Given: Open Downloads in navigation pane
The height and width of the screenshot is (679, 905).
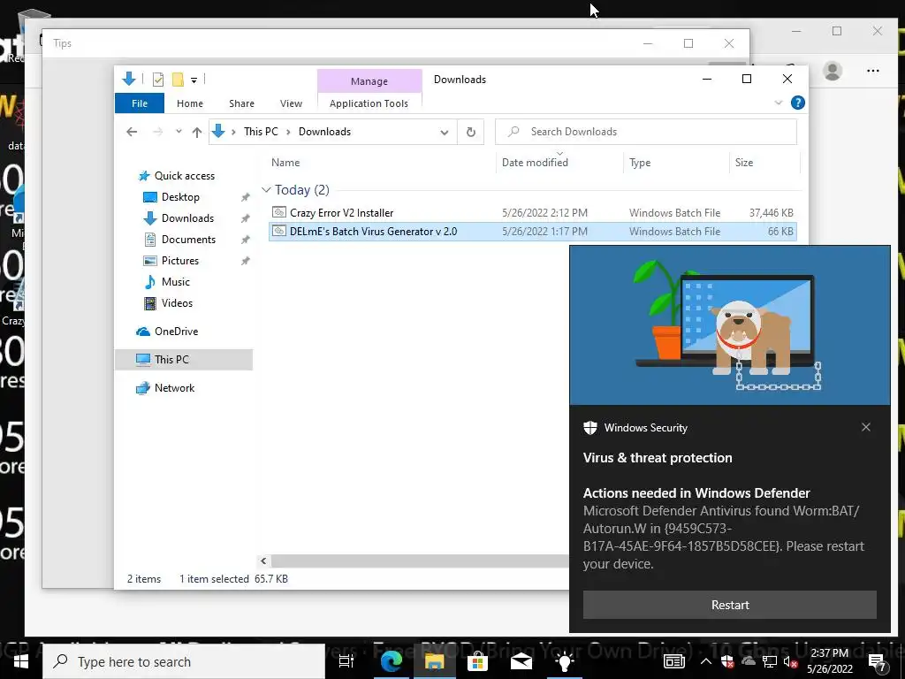Looking at the screenshot, I should [x=187, y=218].
